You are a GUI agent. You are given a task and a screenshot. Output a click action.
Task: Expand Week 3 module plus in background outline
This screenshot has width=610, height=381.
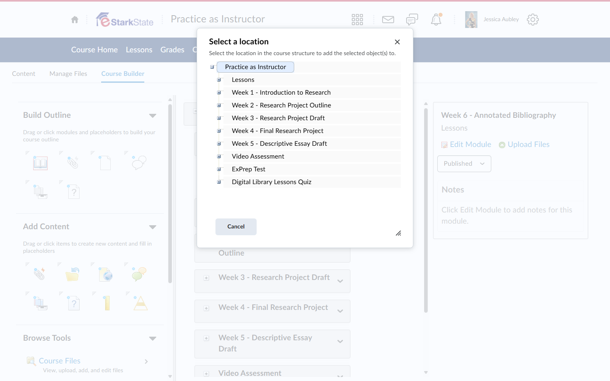(x=206, y=278)
